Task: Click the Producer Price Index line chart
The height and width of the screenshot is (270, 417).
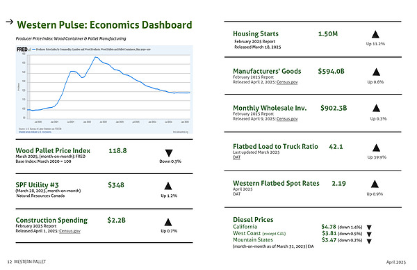Action: point(104,90)
